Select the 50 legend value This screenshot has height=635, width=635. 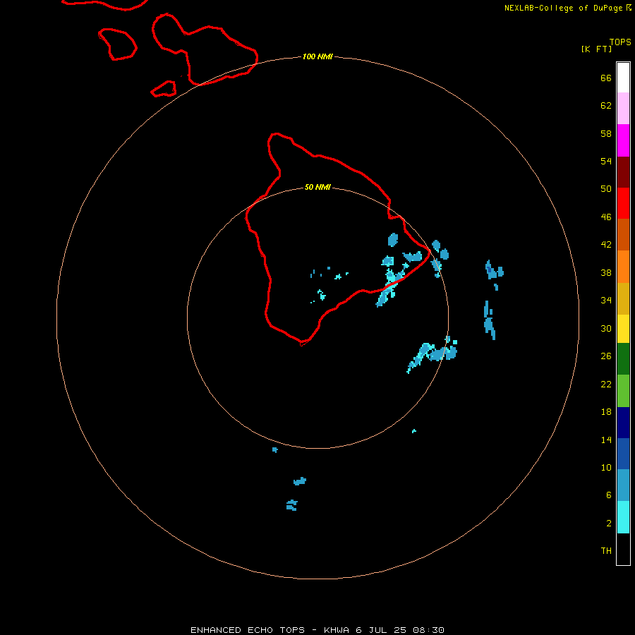(x=606, y=188)
